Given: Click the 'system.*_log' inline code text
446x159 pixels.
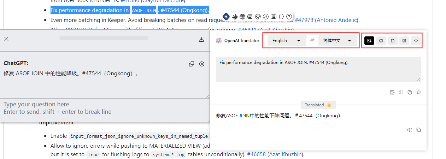Looking at the screenshot, I should [x=168, y=154].
